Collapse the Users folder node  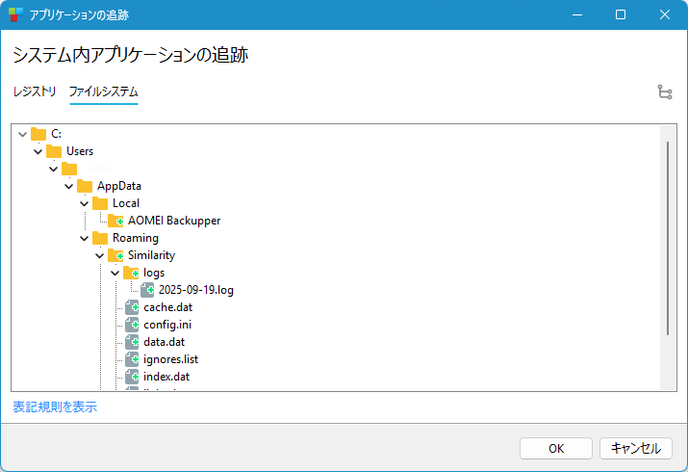(38, 151)
